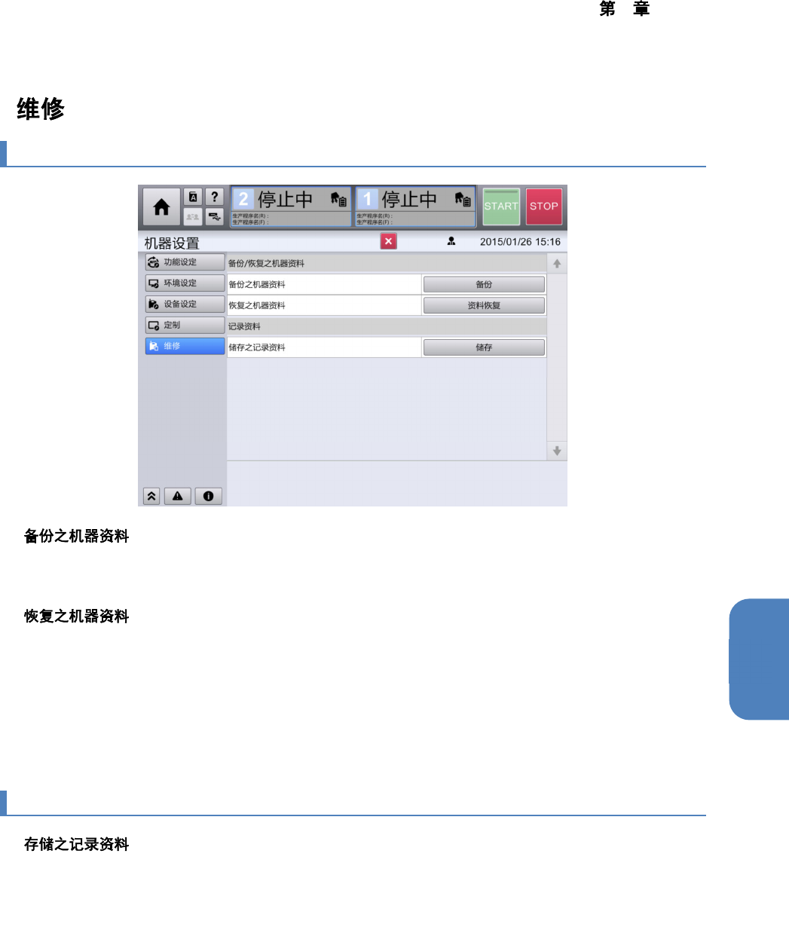
Task: Click the 备份 button
Action: coord(484,284)
